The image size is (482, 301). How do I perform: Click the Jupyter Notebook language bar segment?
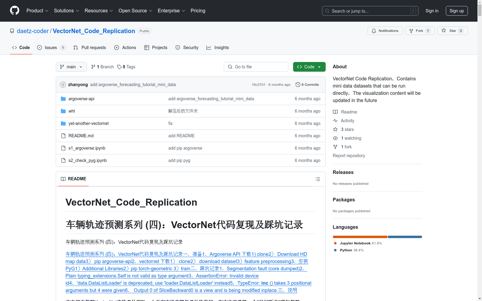click(360, 237)
